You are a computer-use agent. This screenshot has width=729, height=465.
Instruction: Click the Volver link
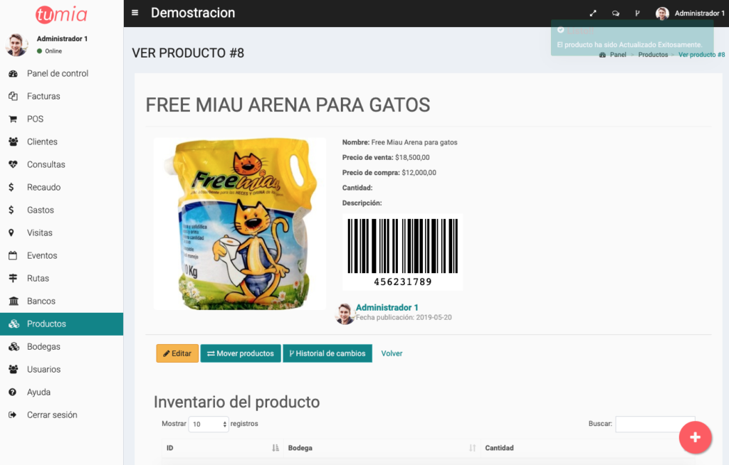392,353
